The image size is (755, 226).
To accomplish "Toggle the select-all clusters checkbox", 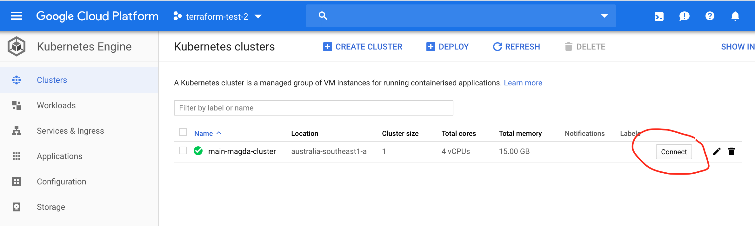I will [183, 132].
